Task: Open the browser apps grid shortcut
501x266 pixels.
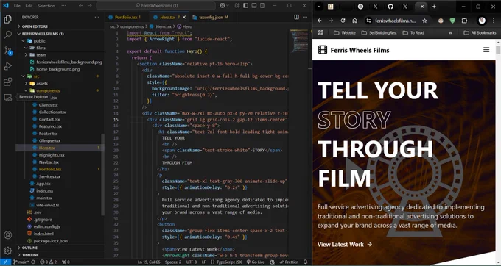Action: point(320,33)
